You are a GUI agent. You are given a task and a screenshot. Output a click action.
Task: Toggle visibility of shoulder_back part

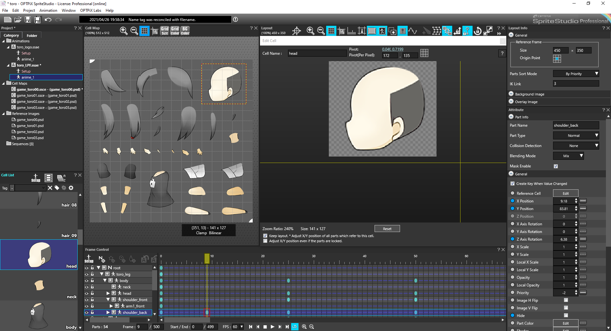[87, 312]
